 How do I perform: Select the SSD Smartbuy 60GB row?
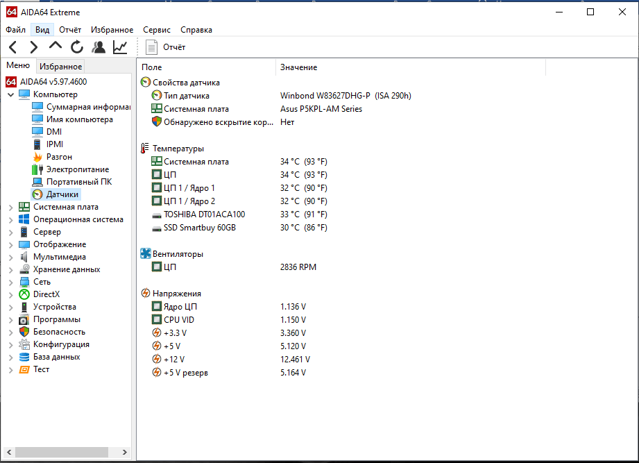(239, 228)
